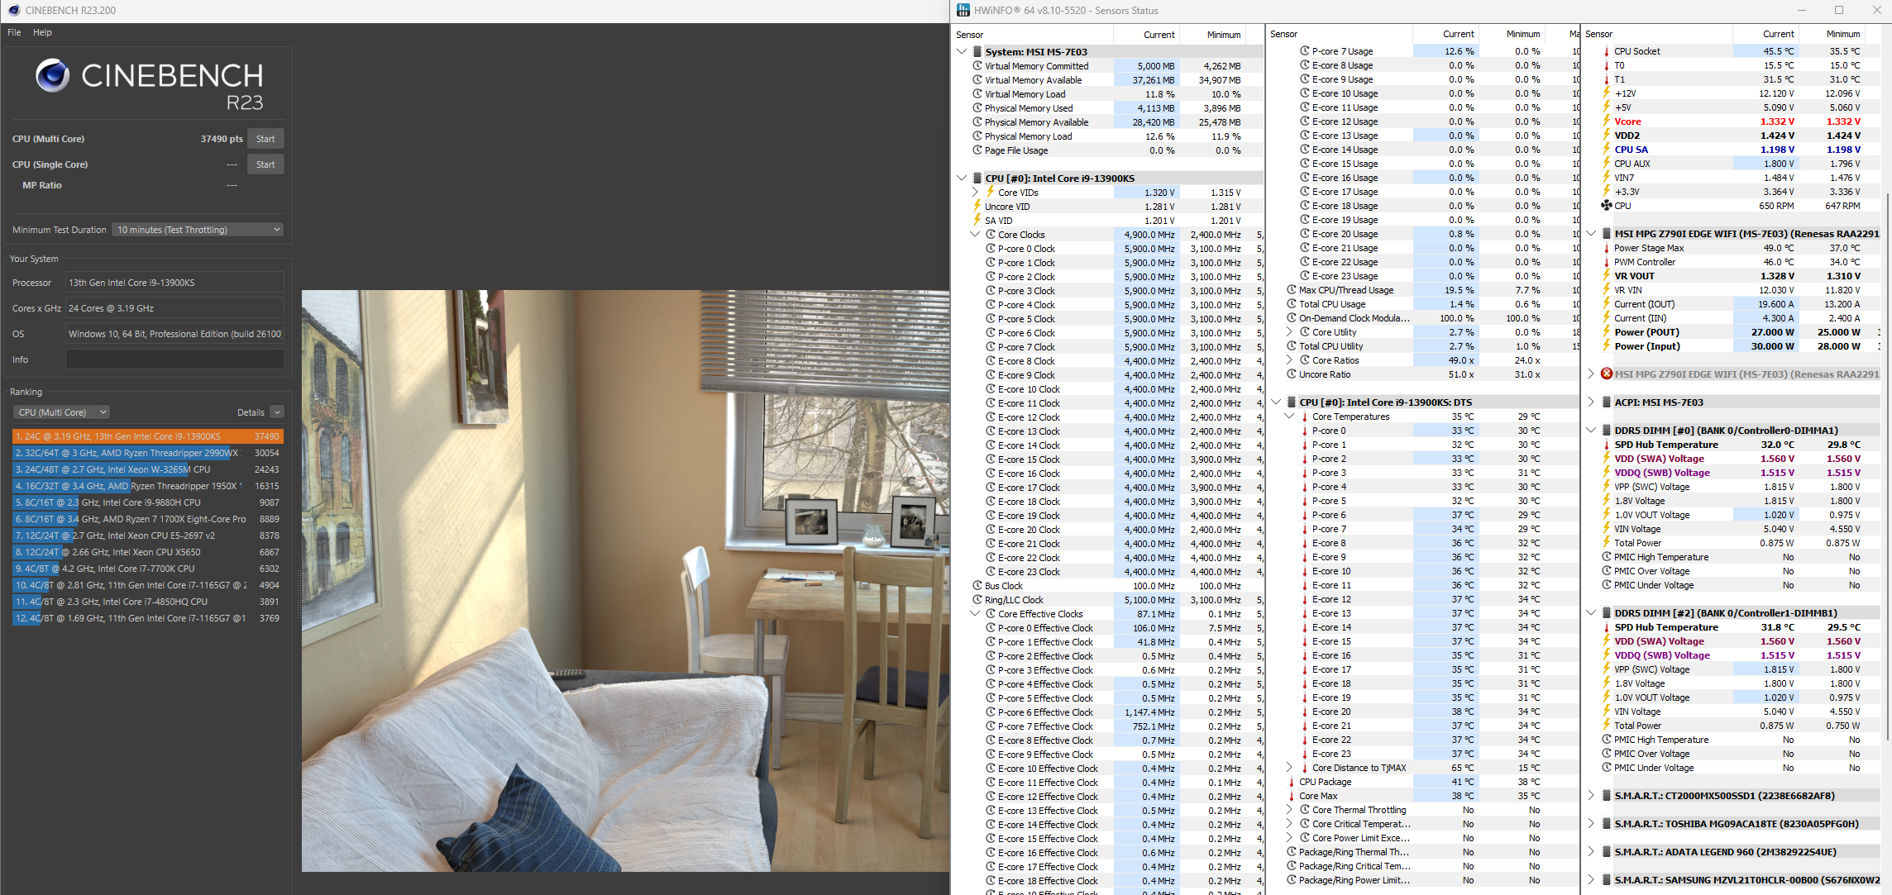Toggle the ranking Details arrow button

pos(277,412)
